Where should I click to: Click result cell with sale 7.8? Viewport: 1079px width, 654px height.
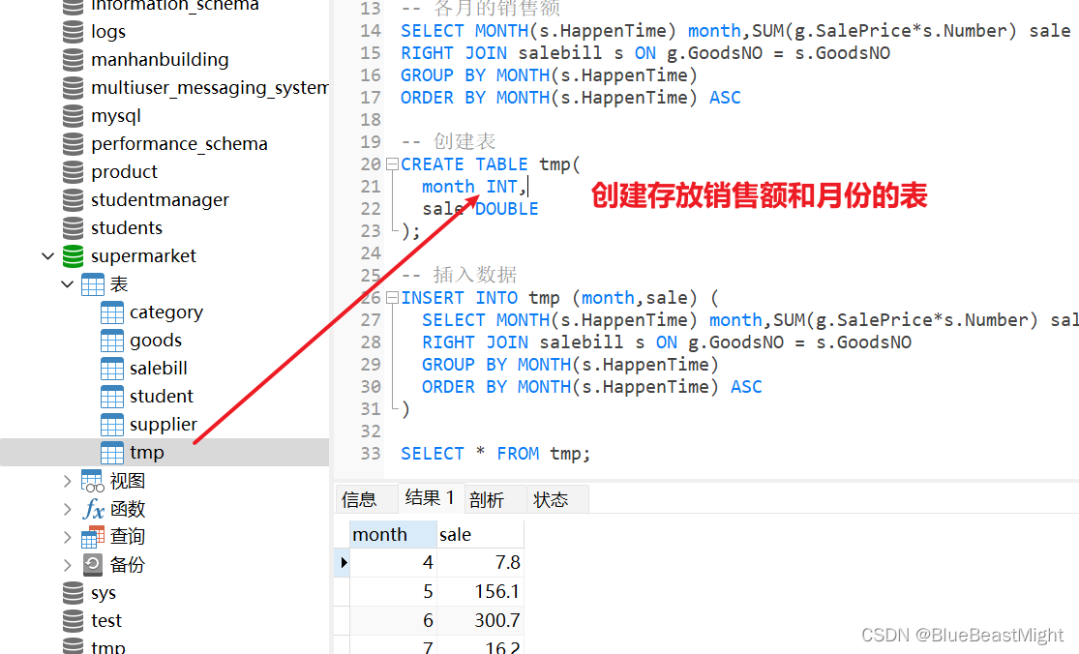click(x=480, y=562)
